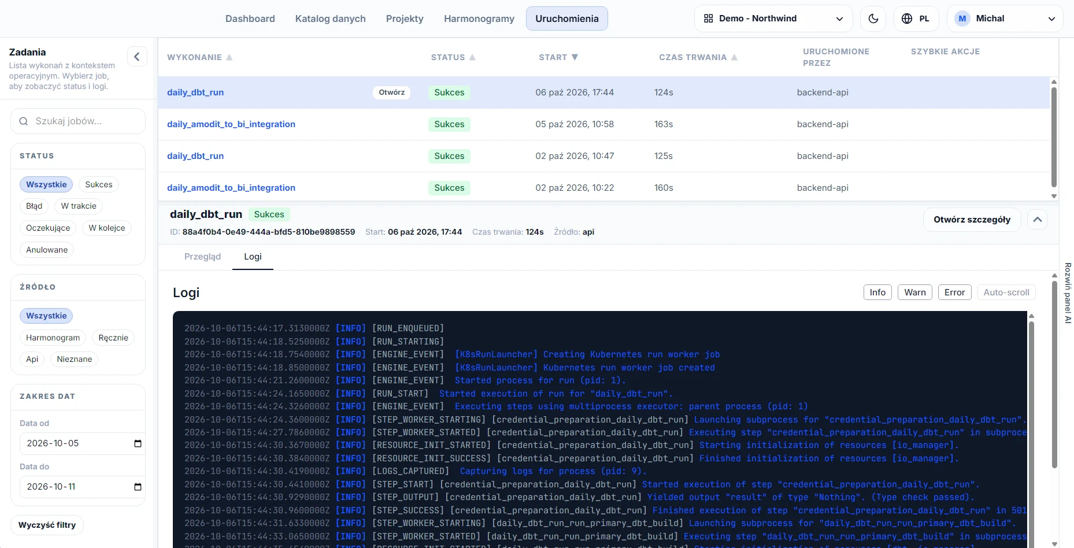Open Katalog danych navigation item
Image resolution: width=1074 pixels, height=548 pixels.
pos(331,18)
